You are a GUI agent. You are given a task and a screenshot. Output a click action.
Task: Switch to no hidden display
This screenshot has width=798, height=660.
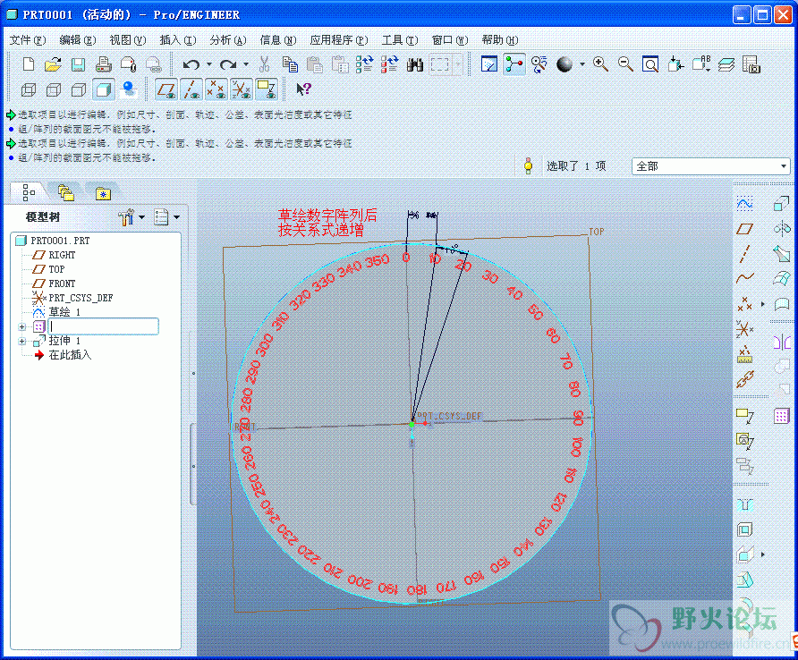click(x=79, y=89)
